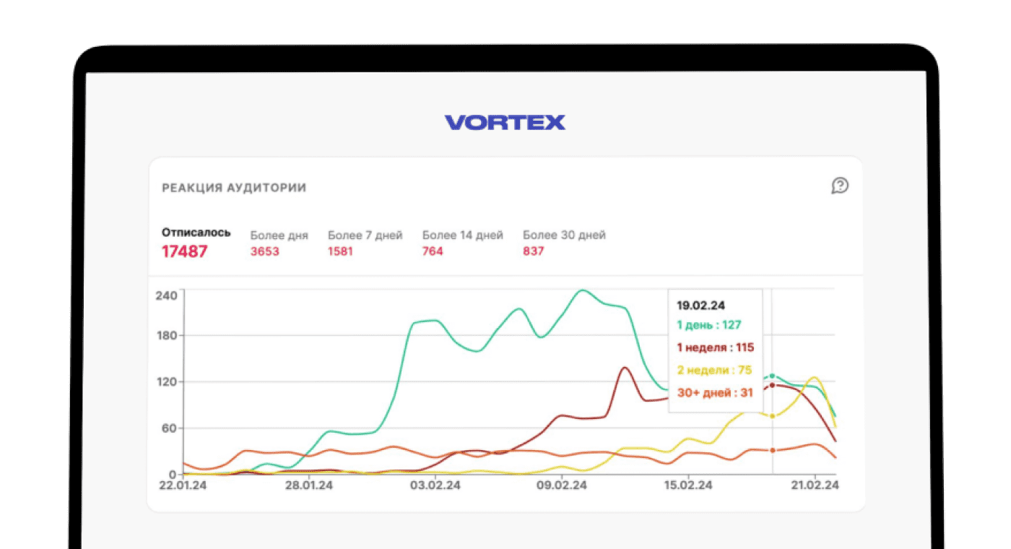Click the value 3653
The image size is (1011, 549).
[265, 251]
